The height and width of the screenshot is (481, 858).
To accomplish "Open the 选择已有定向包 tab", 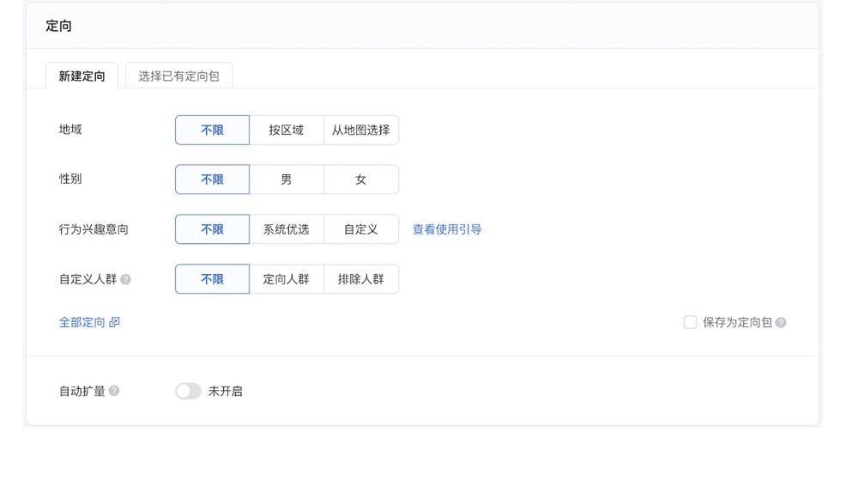I will coord(179,76).
